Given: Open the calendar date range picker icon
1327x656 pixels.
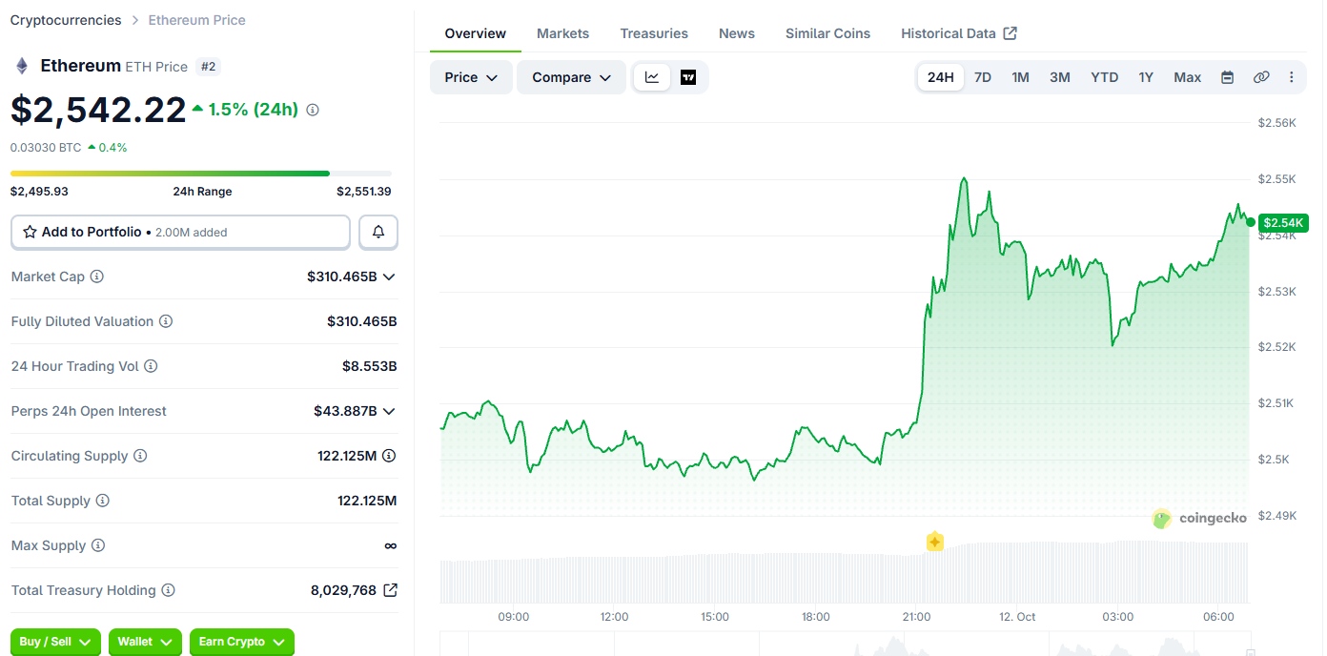Looking at the screenshot, I should pos(1228,77).
